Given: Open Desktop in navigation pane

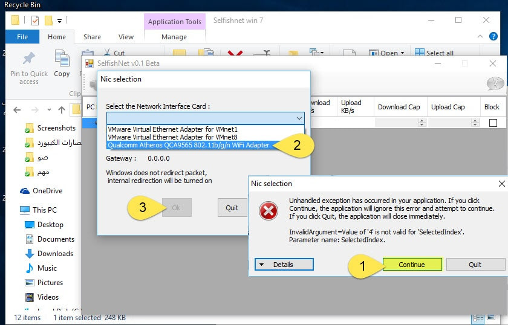Looking at the screenshot, I should [44, 225].
